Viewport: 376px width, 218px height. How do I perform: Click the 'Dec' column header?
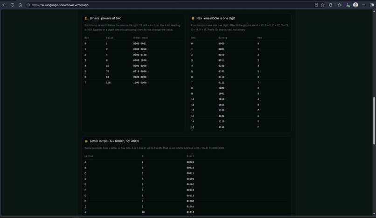(193, 38)
